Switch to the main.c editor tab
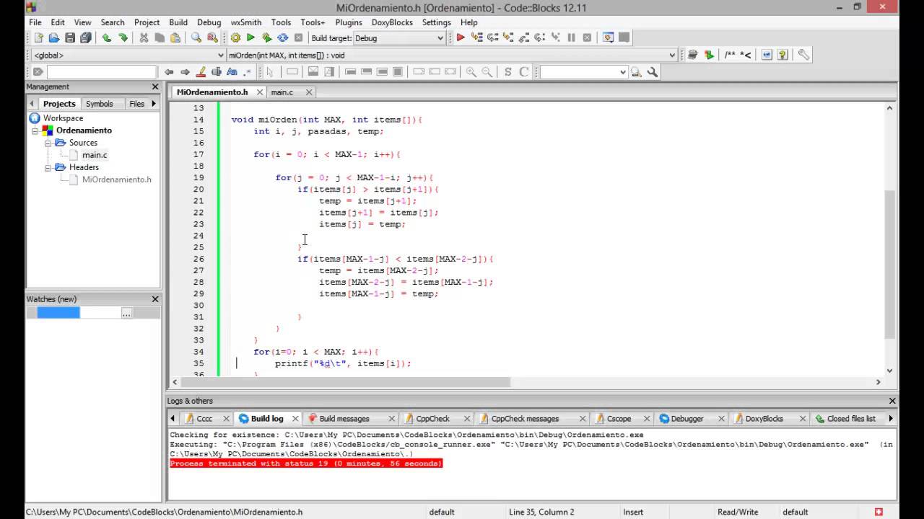This screenshot has width=924, height=519. 282,92
